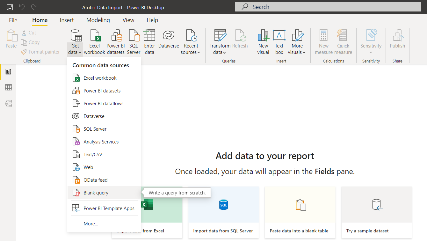Select Text/CSV from the menu
This screenshot has width=427, height=241.
click(x=93, y=155)
